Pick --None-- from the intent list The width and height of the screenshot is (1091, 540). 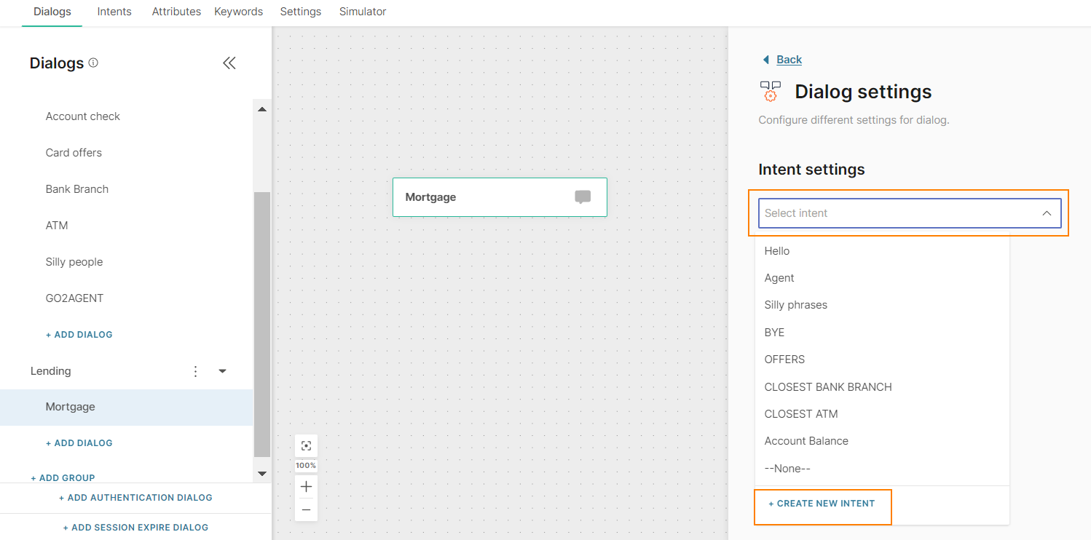click(x=787, y=469)
